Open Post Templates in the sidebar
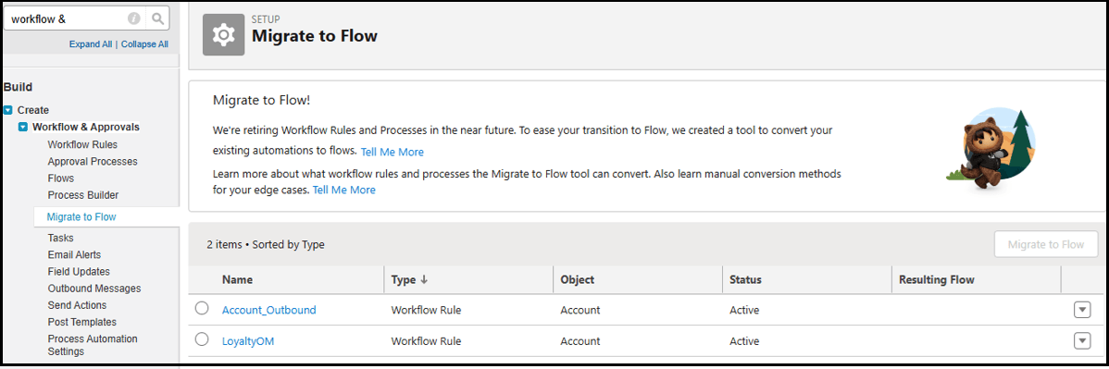 [x=82, y=323]
